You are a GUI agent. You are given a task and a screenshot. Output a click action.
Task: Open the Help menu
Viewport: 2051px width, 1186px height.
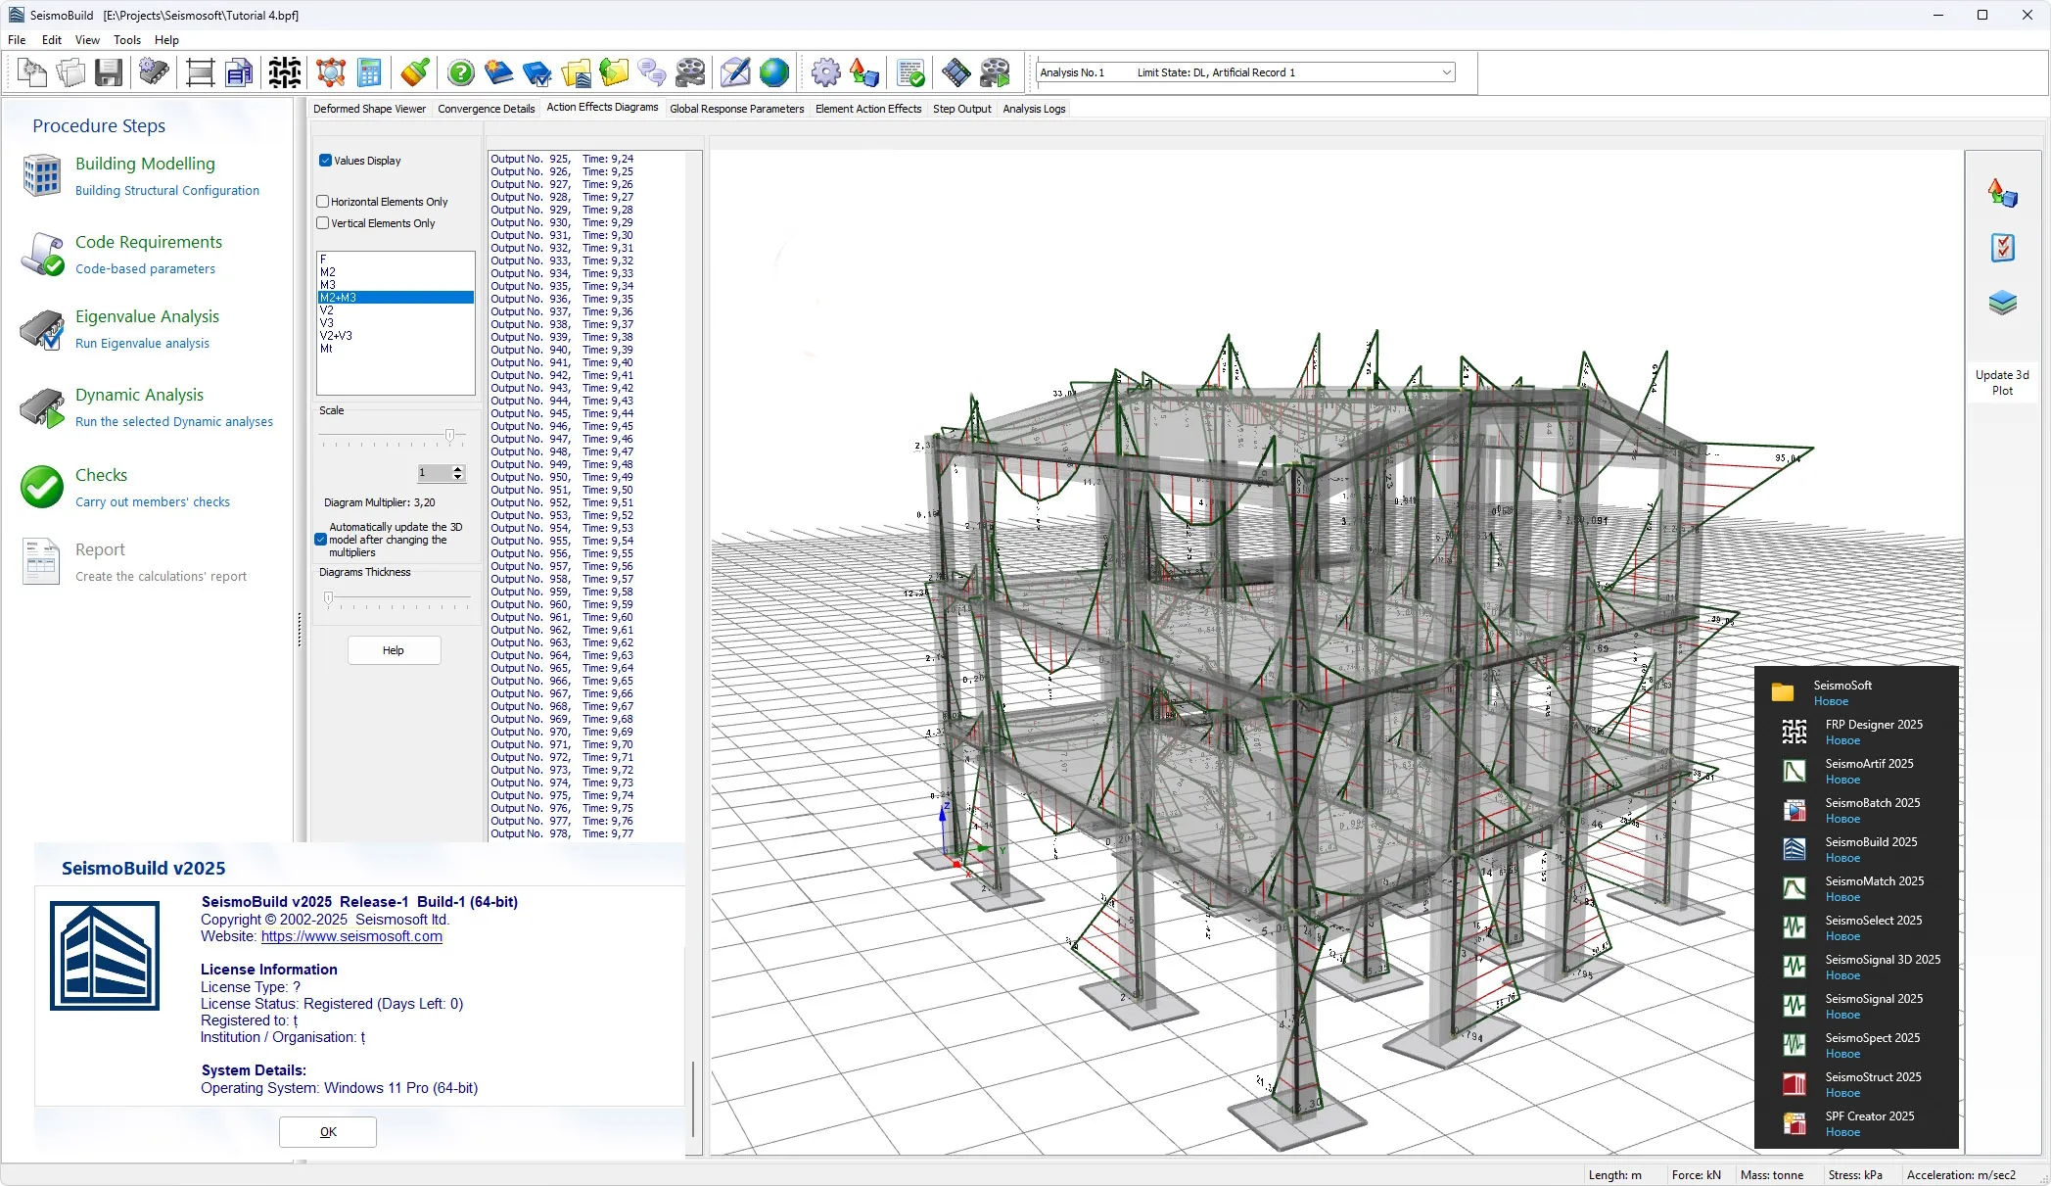point(166,40)
